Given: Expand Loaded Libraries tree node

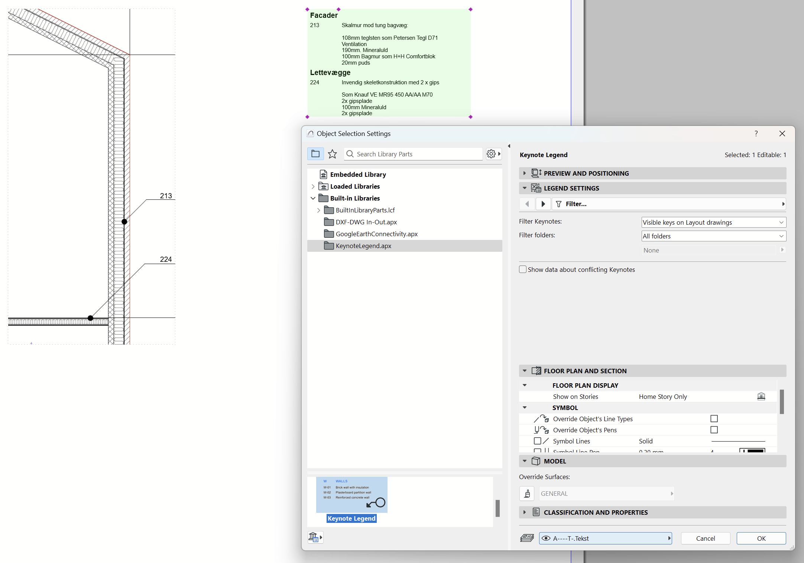Looking at the screenshot, I should click(x=313, y=186).
